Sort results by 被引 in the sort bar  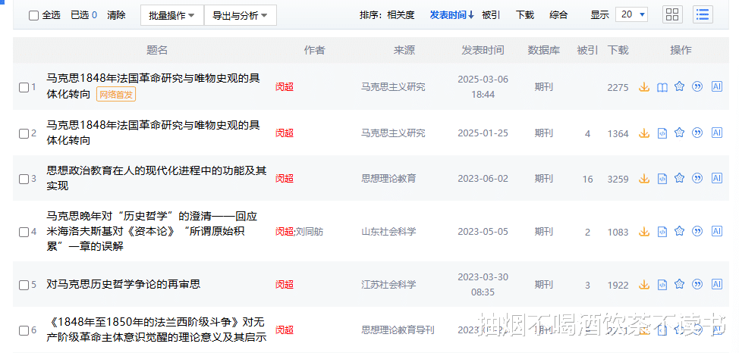click(x=491, y=15)
